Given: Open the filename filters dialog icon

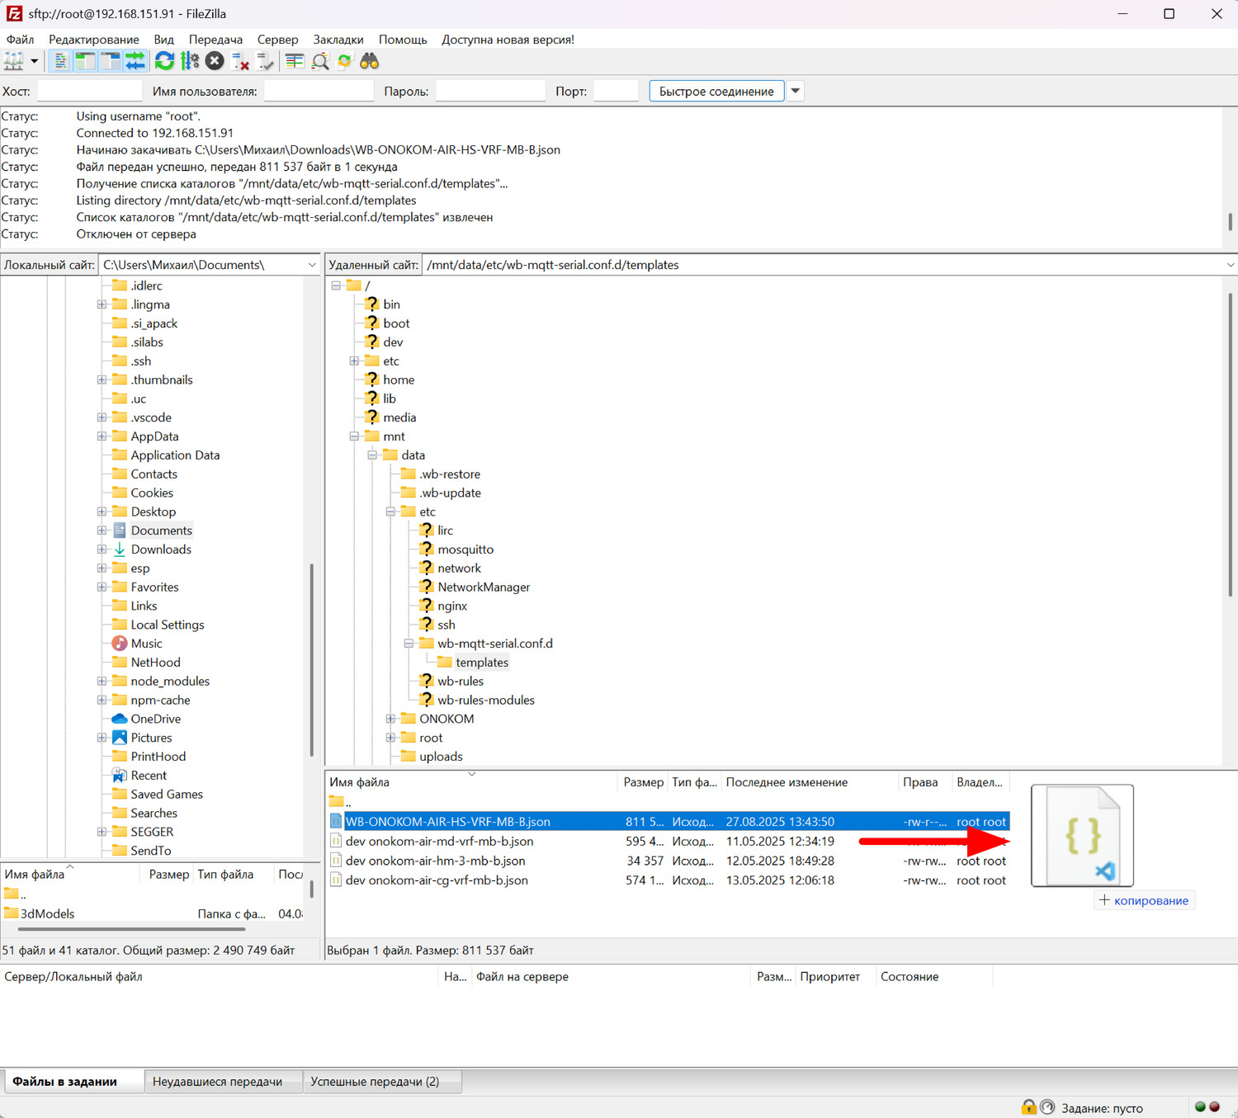Looking at the screenshot, I should [295, 61].
